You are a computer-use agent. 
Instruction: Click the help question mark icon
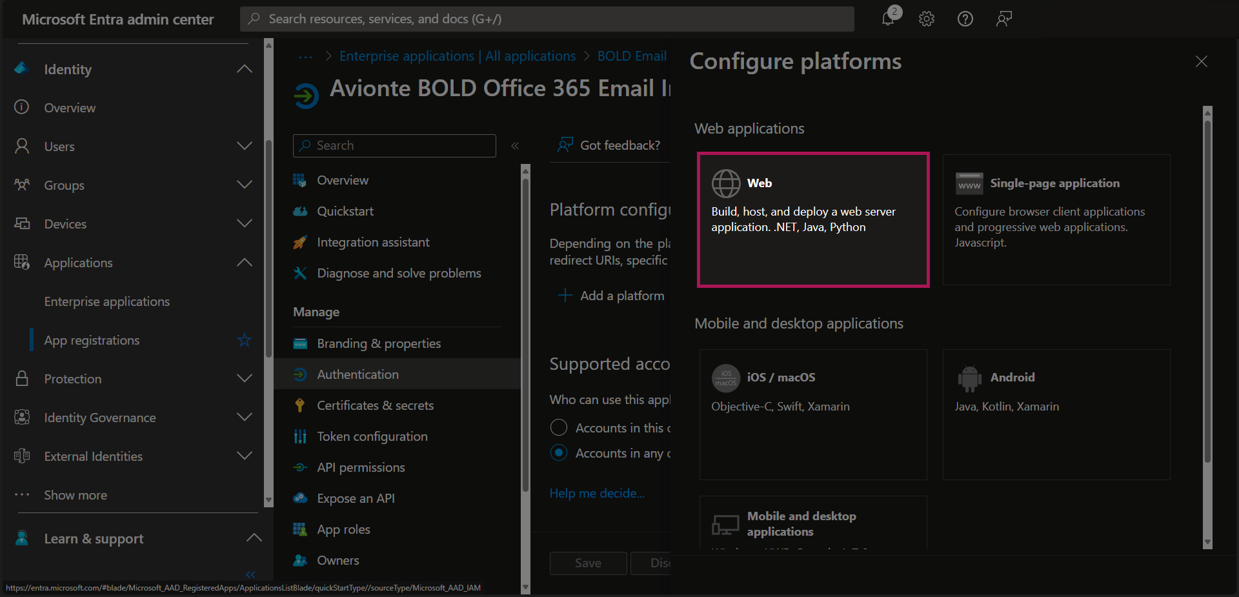(965, 19)
